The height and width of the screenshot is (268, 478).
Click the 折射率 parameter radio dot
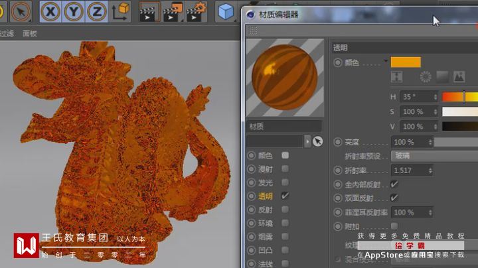coord(337,170)
